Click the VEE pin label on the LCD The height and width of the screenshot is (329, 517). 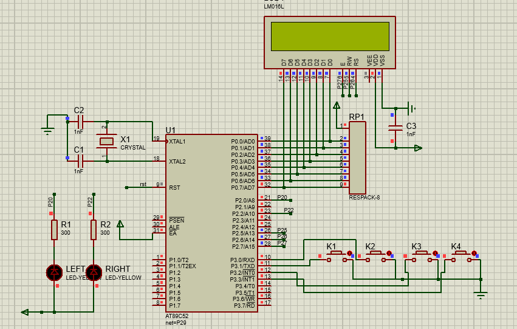[x=369, y=60]
